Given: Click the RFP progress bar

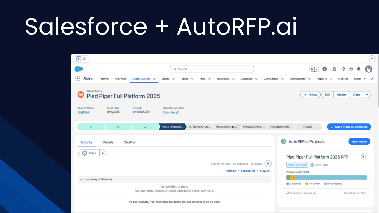Looking at the screenshot, I should click(x=326, y=177).
